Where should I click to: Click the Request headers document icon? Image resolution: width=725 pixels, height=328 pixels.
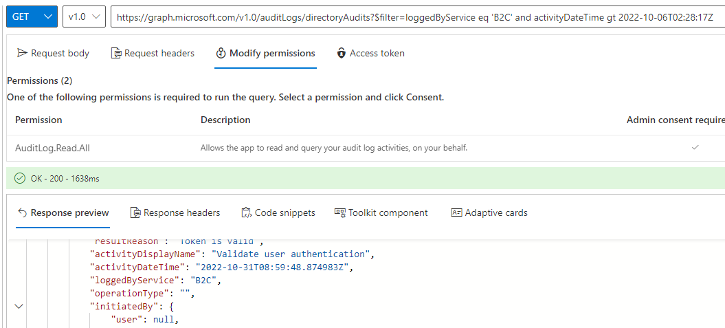(117, 53)
